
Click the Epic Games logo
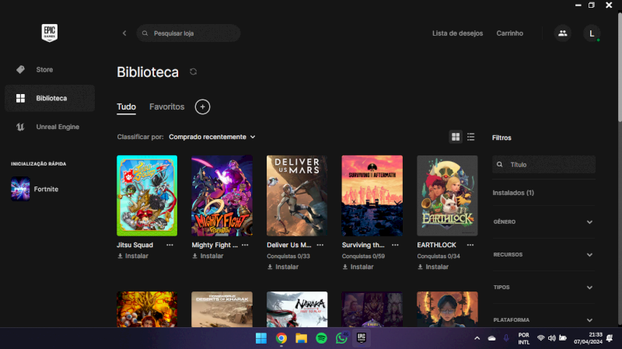(x=50, y=33)
